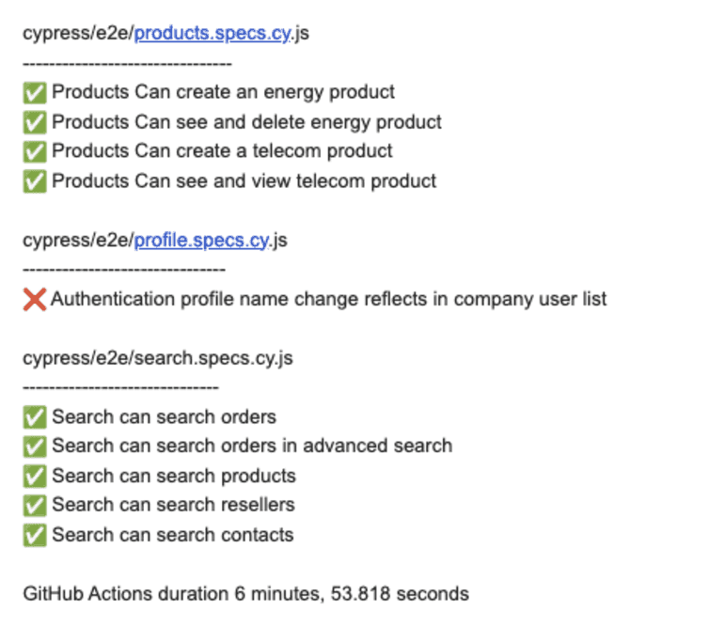Click the 'Authentication profile name change' failed test text
The width and height of the screenshot is (709, 626).
tap(329, 300)
